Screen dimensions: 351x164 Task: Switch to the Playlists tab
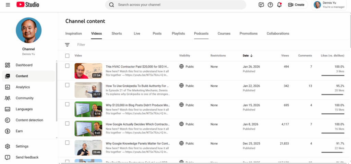click(x=178, y=34)
